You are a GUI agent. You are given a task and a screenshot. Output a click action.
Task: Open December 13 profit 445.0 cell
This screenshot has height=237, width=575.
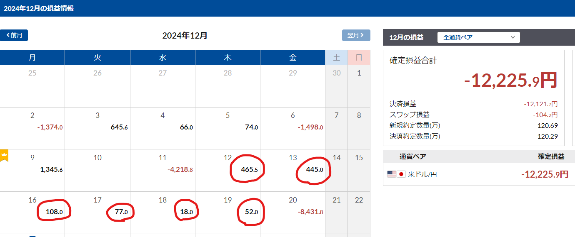(x=314, y=169)
